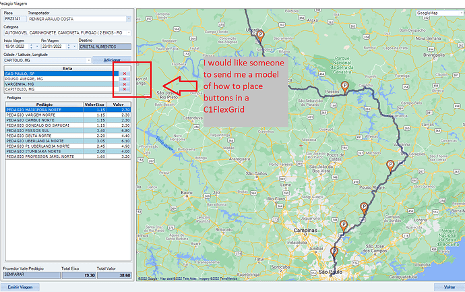
Task: Click the 3.05 ValorEixo cell for UBERLANDIA NORTE
Action: 94,141
